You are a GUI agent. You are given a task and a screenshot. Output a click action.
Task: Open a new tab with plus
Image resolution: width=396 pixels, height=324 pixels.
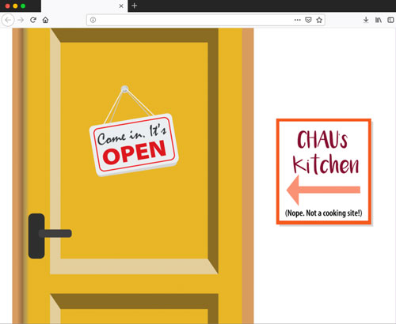(135, 6)
